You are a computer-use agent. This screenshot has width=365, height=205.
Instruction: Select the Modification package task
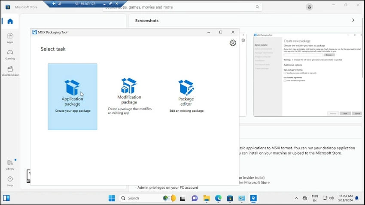click(129, 96)
